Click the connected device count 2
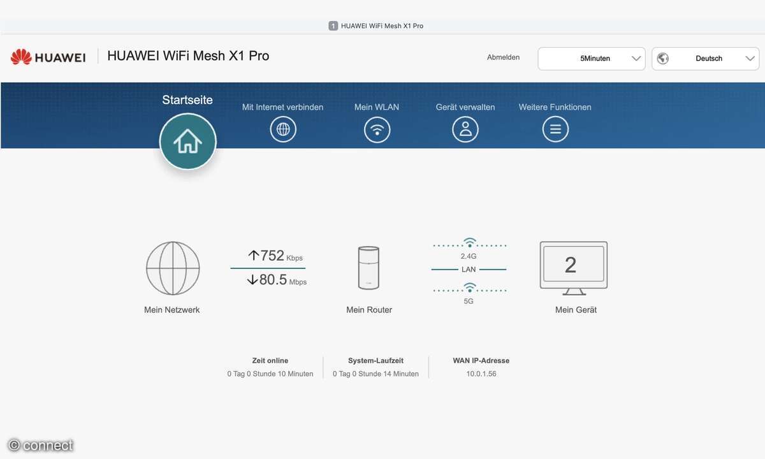The width and height of the screenshot is (765, 459). pyautogui.click(x=571, y=265)
